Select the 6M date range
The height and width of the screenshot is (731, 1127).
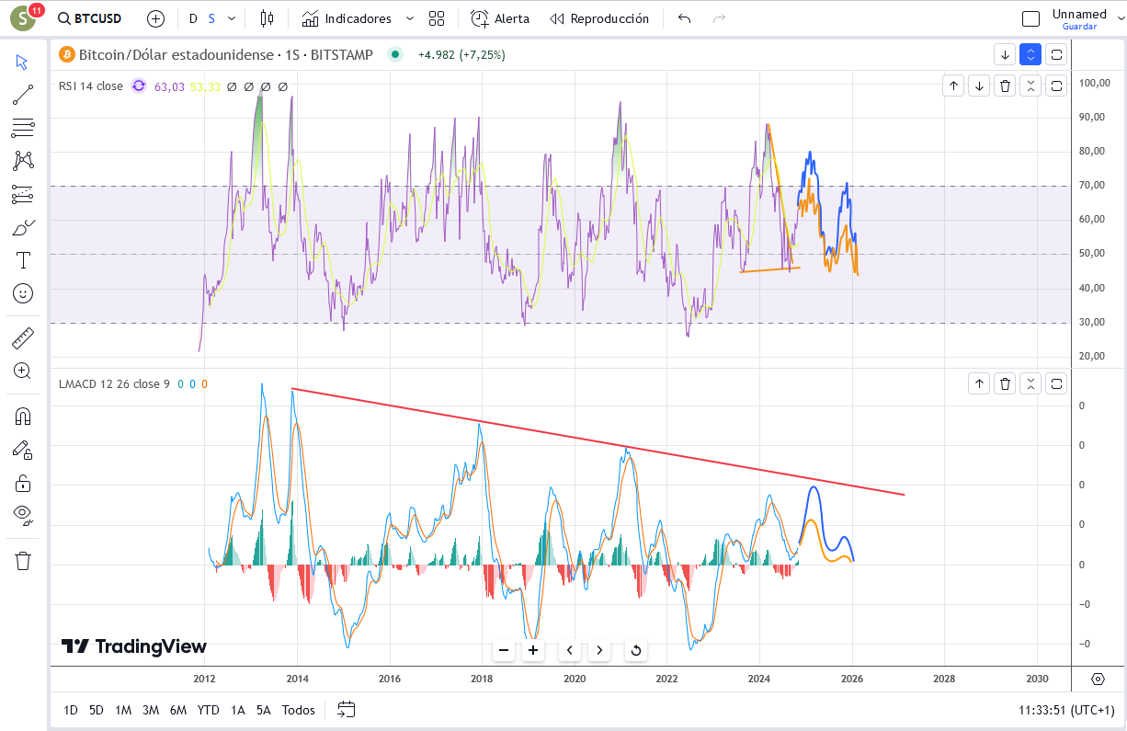178,710
